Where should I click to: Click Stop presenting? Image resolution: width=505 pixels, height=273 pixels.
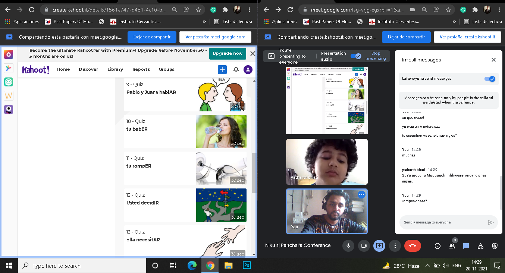point(376,56)
